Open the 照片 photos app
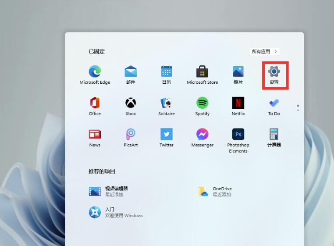The height and width of the screenshot is (246, 334). (x=238, y=75)
